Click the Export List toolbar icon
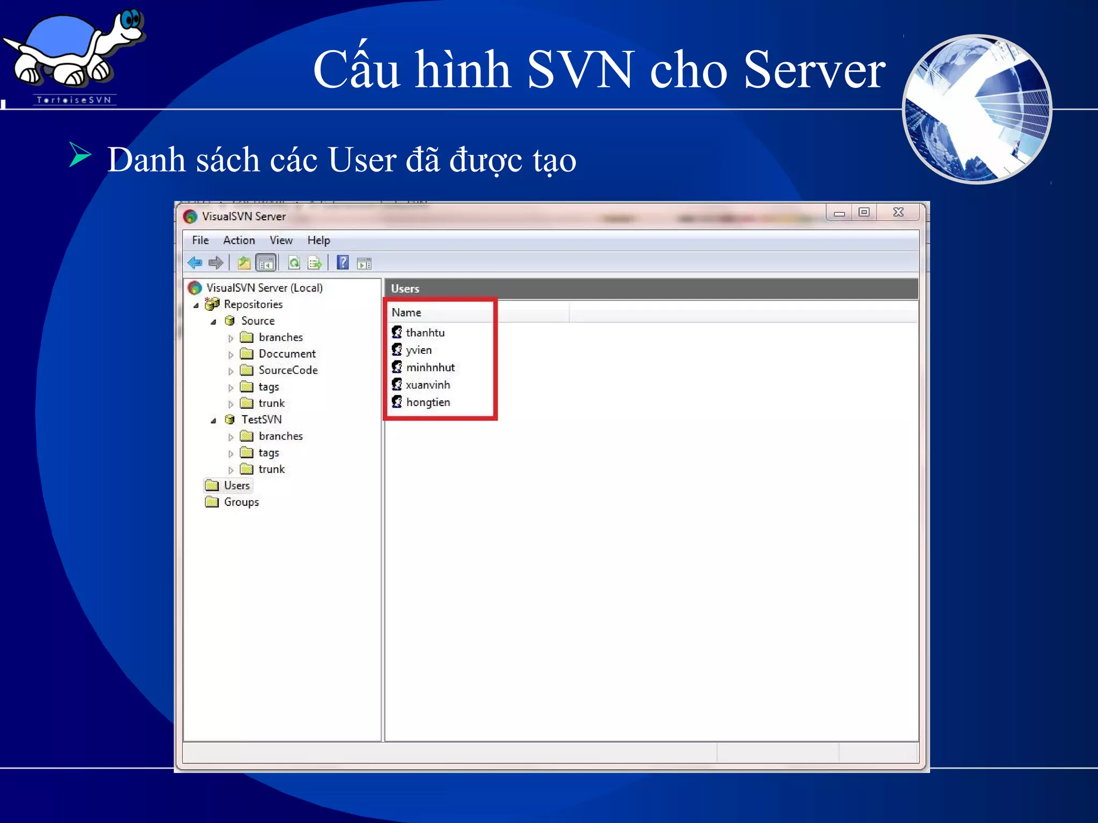Viewport: 1098px width, 823px height. [315, 263]
